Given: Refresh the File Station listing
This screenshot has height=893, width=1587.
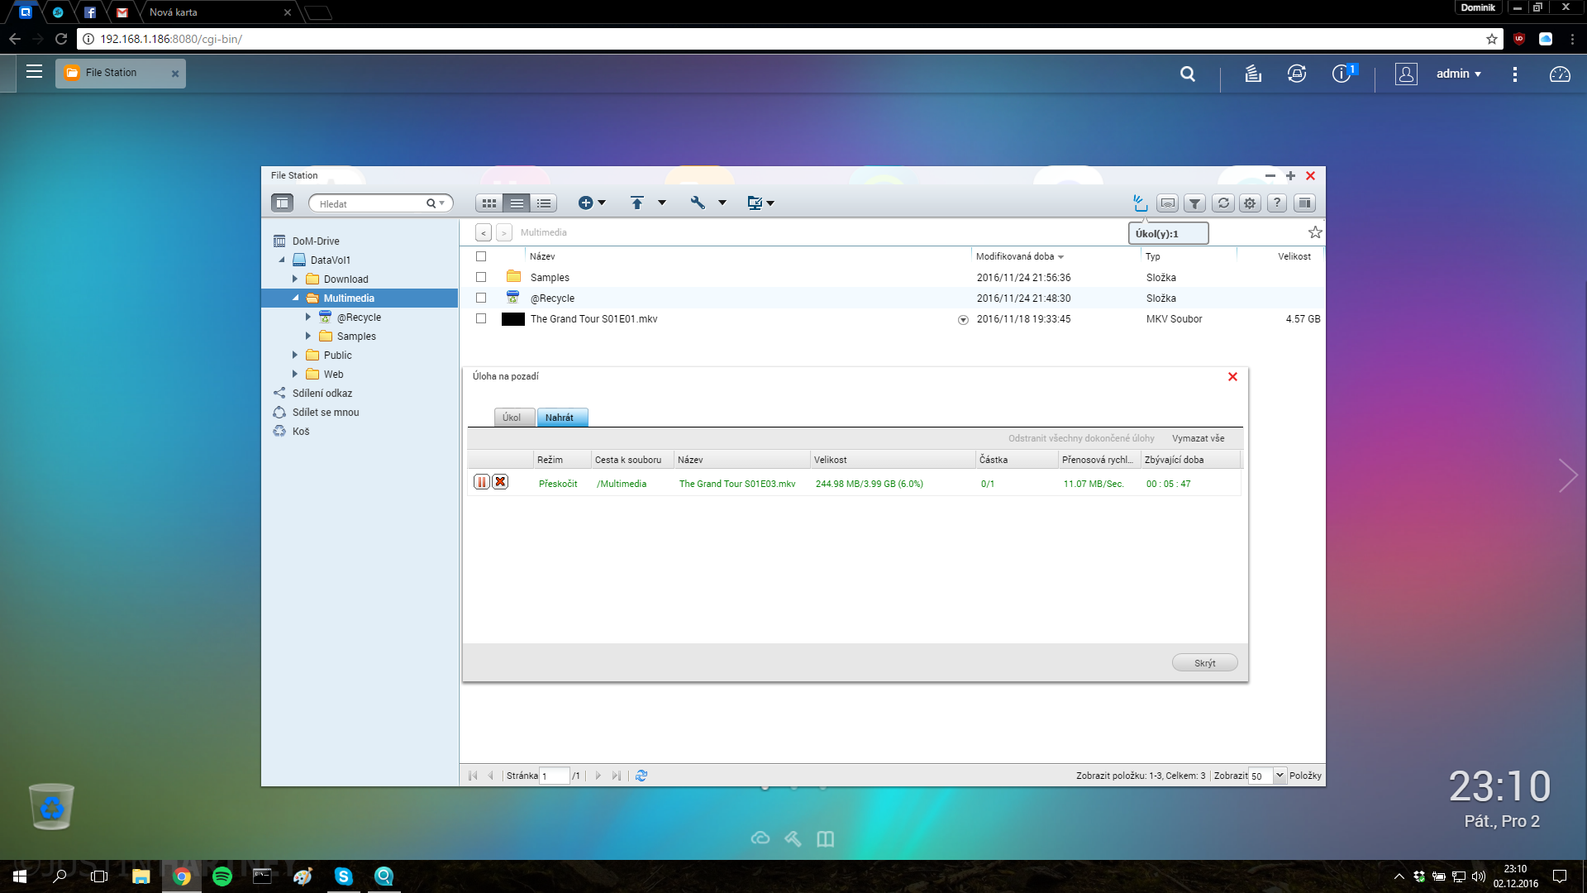Looking at the screenshot, I should [x=1223, y=203].
